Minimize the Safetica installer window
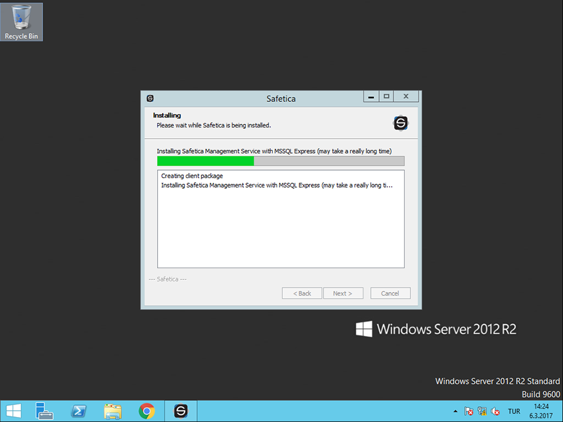Screen dimensions: 563x422 pos(371,96)
